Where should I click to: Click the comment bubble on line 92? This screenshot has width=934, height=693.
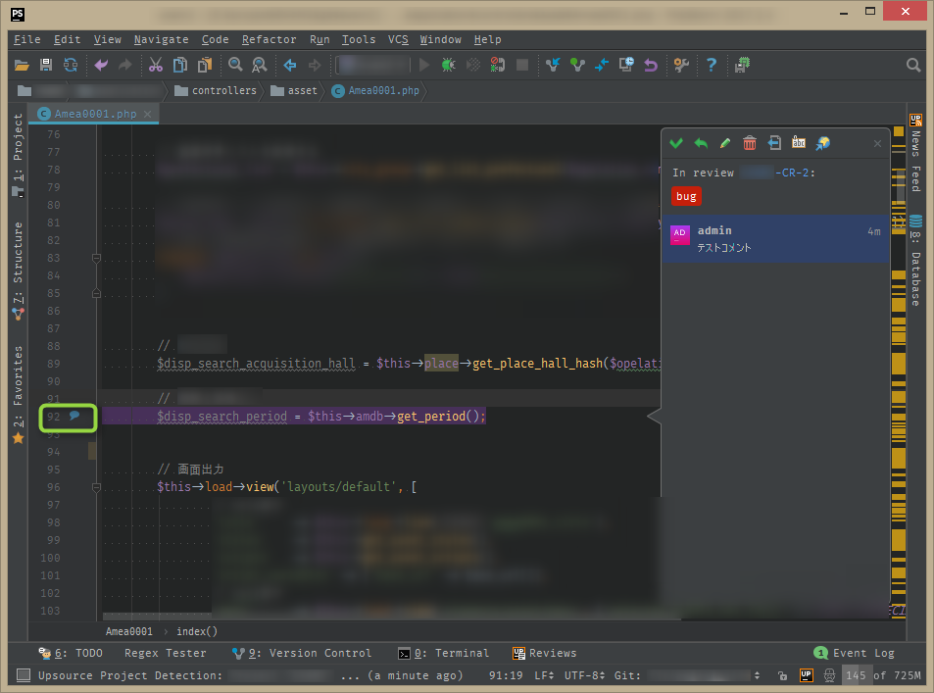tap(74, 416)
